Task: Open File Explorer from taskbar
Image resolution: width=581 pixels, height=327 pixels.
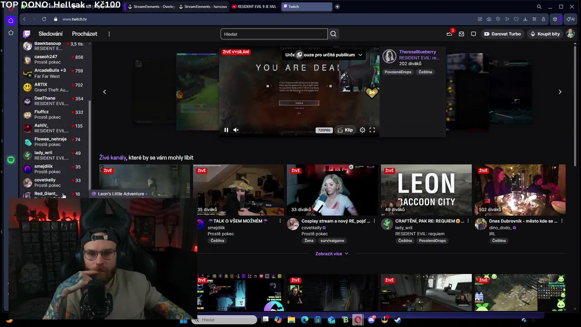Action: coord(291,320)
